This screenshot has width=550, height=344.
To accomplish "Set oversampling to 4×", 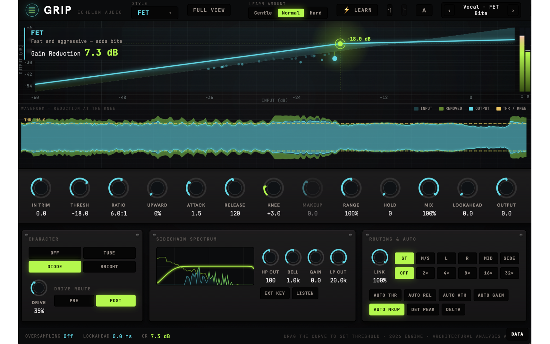I will coord(446,273).
